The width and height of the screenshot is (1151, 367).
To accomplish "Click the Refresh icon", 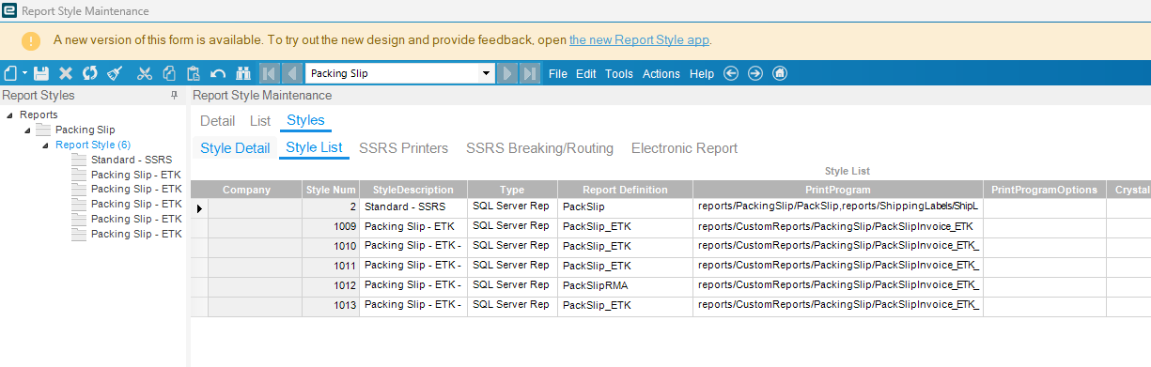I will click(x=90, y=73).
